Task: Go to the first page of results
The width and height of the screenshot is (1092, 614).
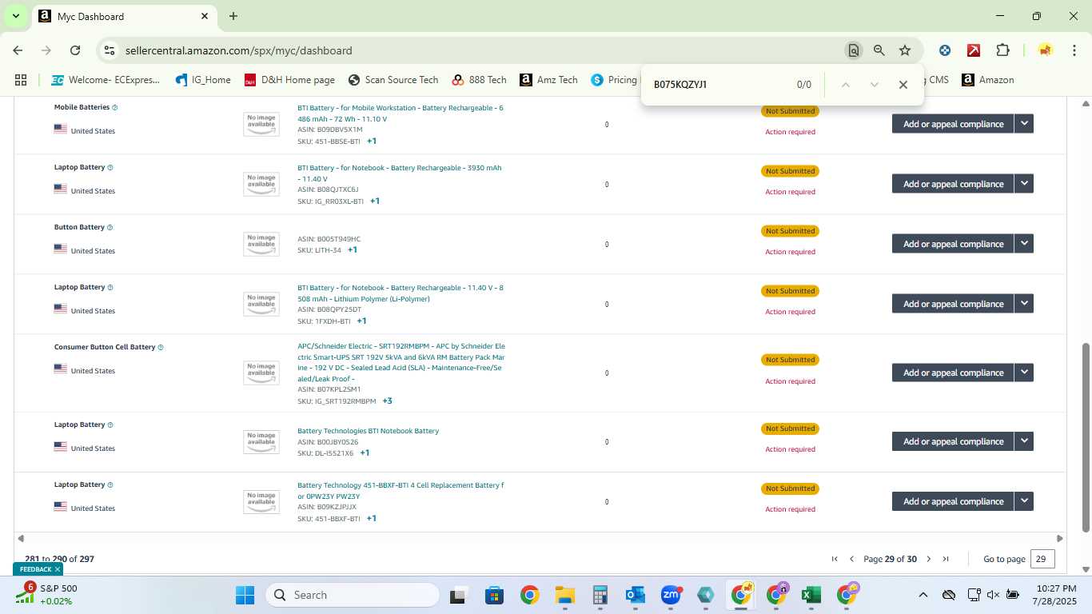Action: (835, 559)
